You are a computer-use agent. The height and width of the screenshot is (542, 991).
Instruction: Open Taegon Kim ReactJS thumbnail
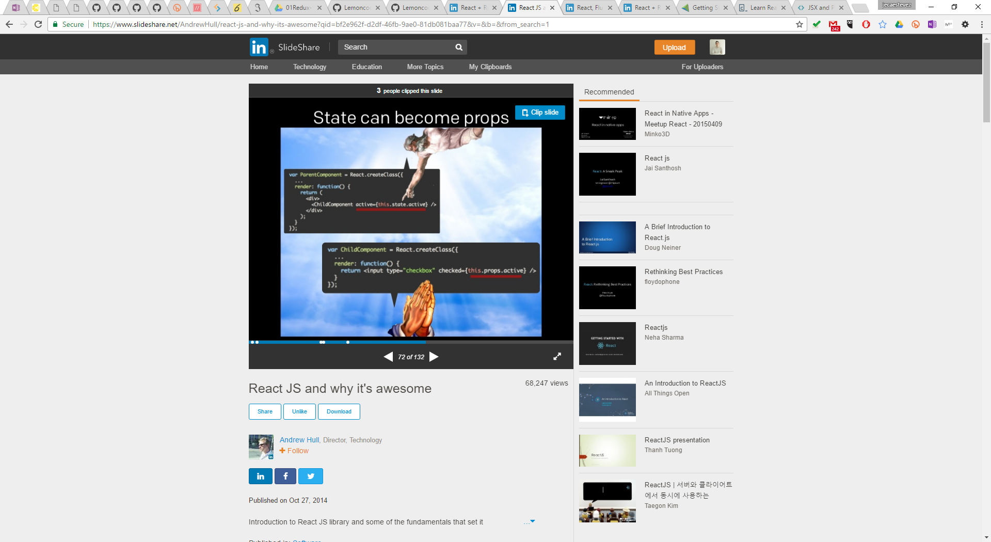[x=608, y=501]
